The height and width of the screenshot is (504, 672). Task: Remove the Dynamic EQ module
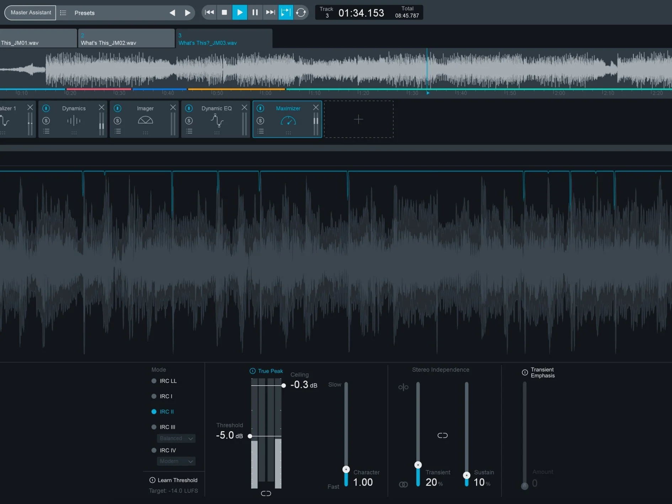pyautogui.click(x=244, y=107)
